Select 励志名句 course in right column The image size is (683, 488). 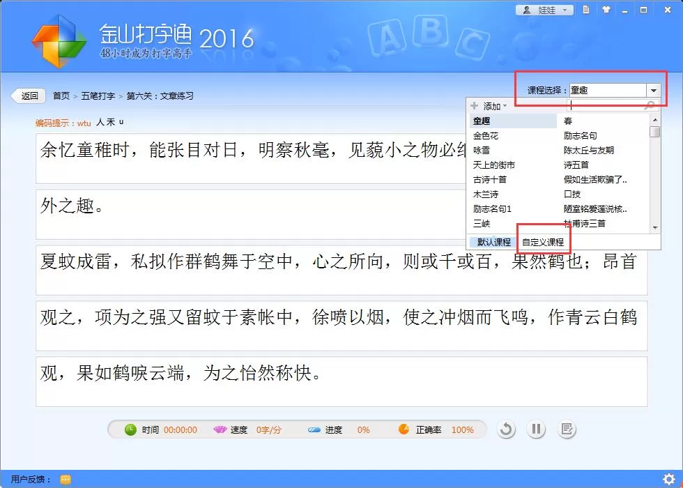click(x=580, y=136)
